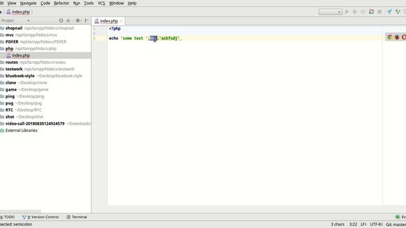
Task: Click line number 1 in gutter
Action: pos(95,28)
